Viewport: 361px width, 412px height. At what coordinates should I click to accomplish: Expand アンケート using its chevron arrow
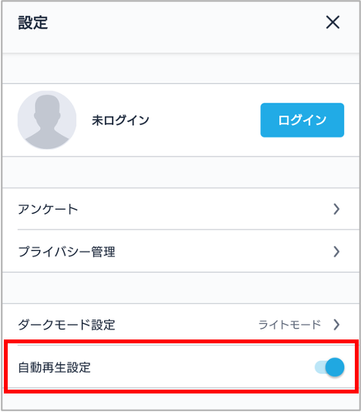pyautogui.click(x=336, y=209)
